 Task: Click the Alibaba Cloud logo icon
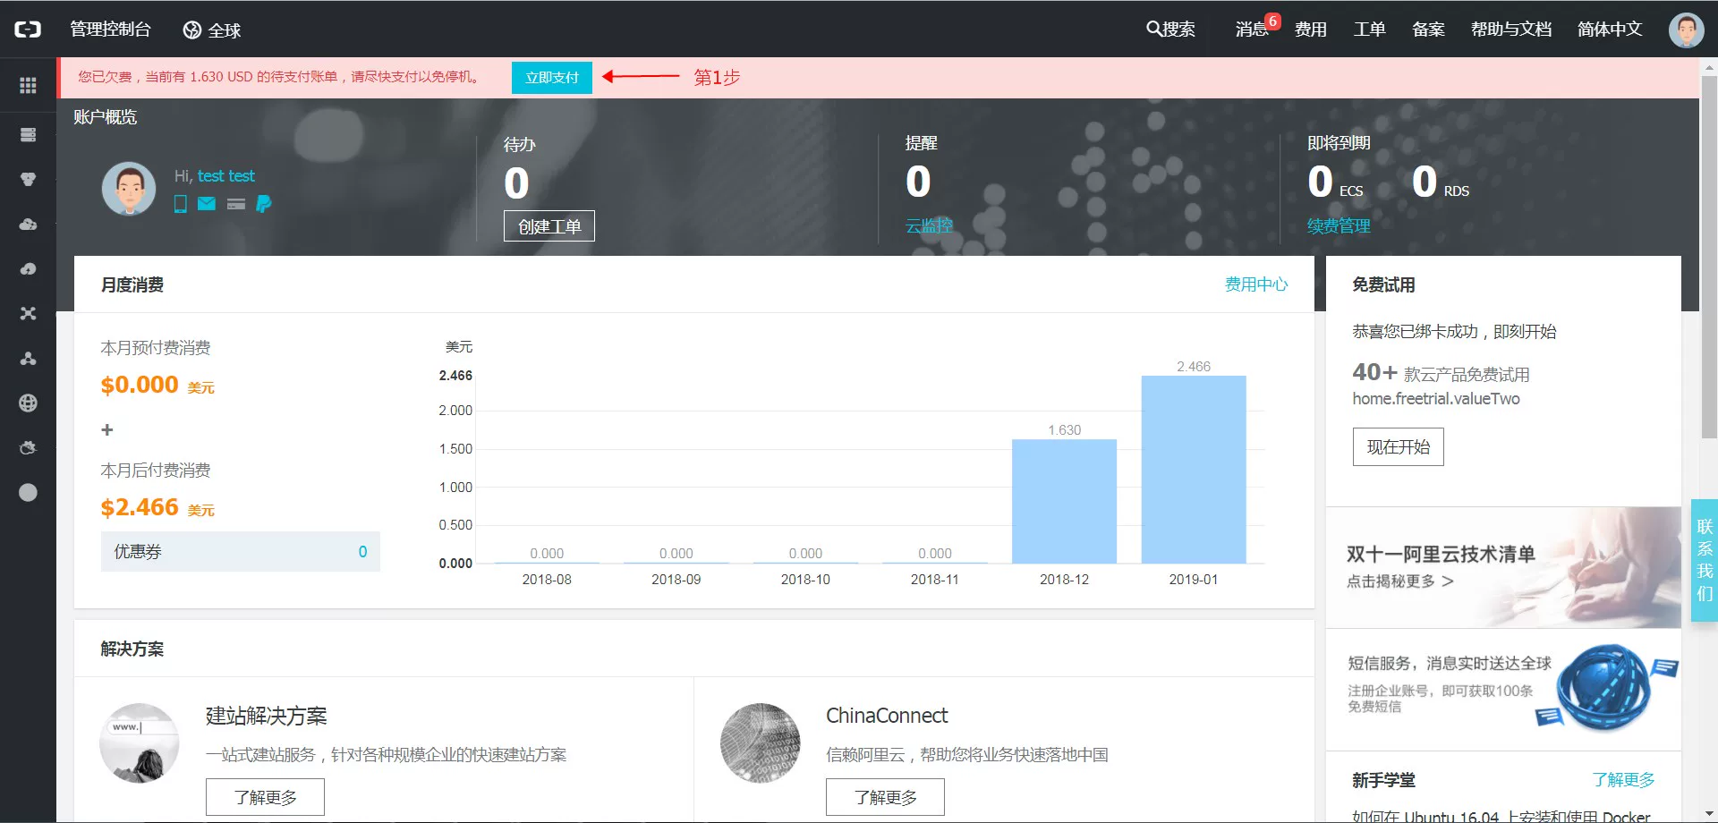pyautogui.click(x=28, y=30)
